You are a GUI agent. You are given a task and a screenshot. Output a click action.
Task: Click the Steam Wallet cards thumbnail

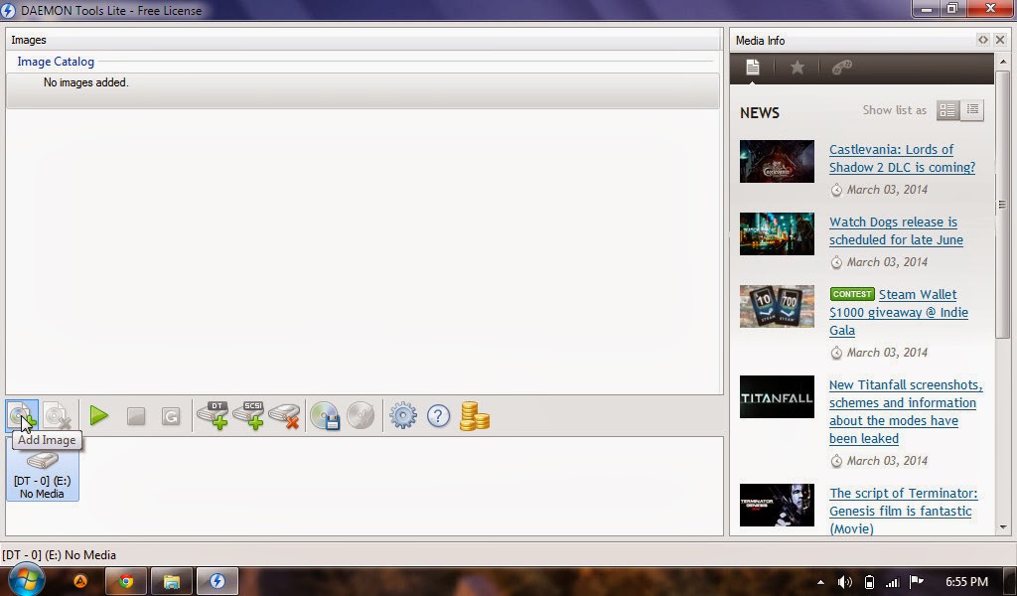(777, 306)
